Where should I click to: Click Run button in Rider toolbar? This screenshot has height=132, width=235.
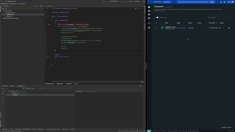(131, 1)
